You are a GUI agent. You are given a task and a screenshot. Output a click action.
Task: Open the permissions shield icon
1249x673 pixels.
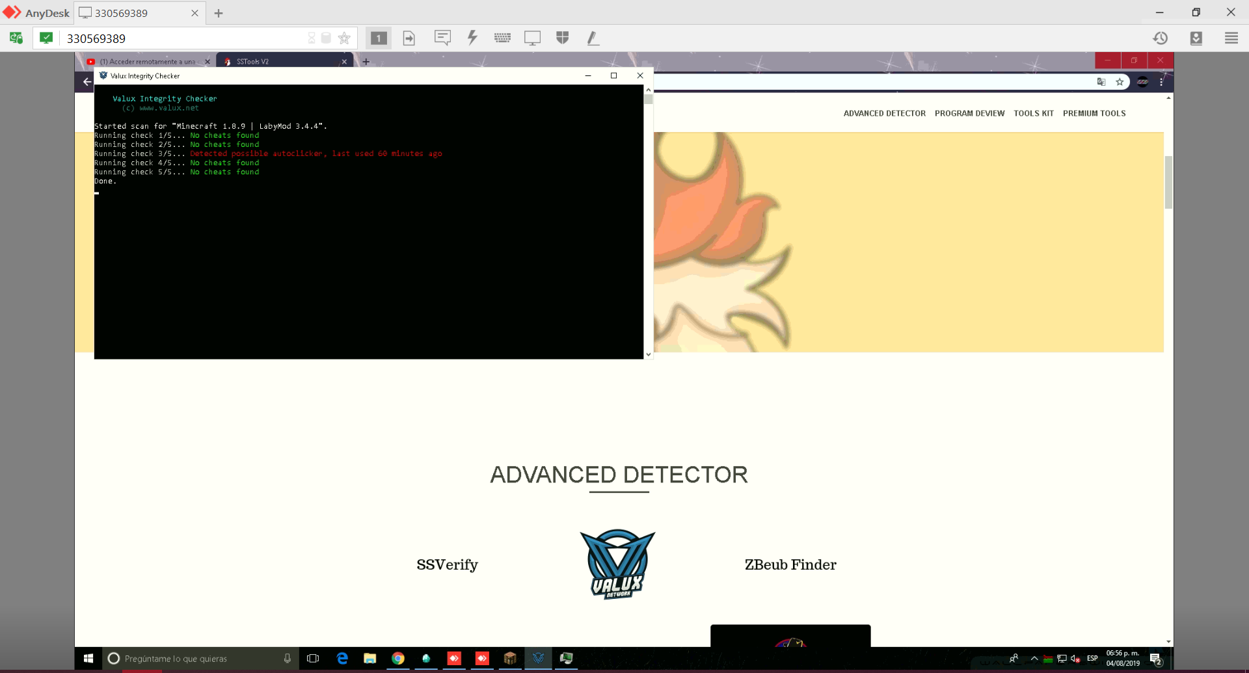pos(563,38)
